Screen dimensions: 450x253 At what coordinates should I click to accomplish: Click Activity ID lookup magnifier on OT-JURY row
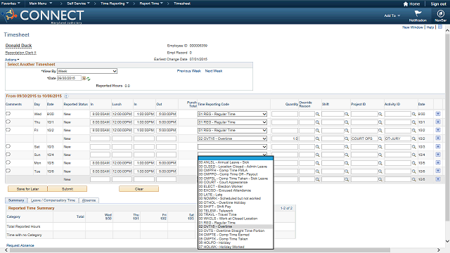click(414, 138)
